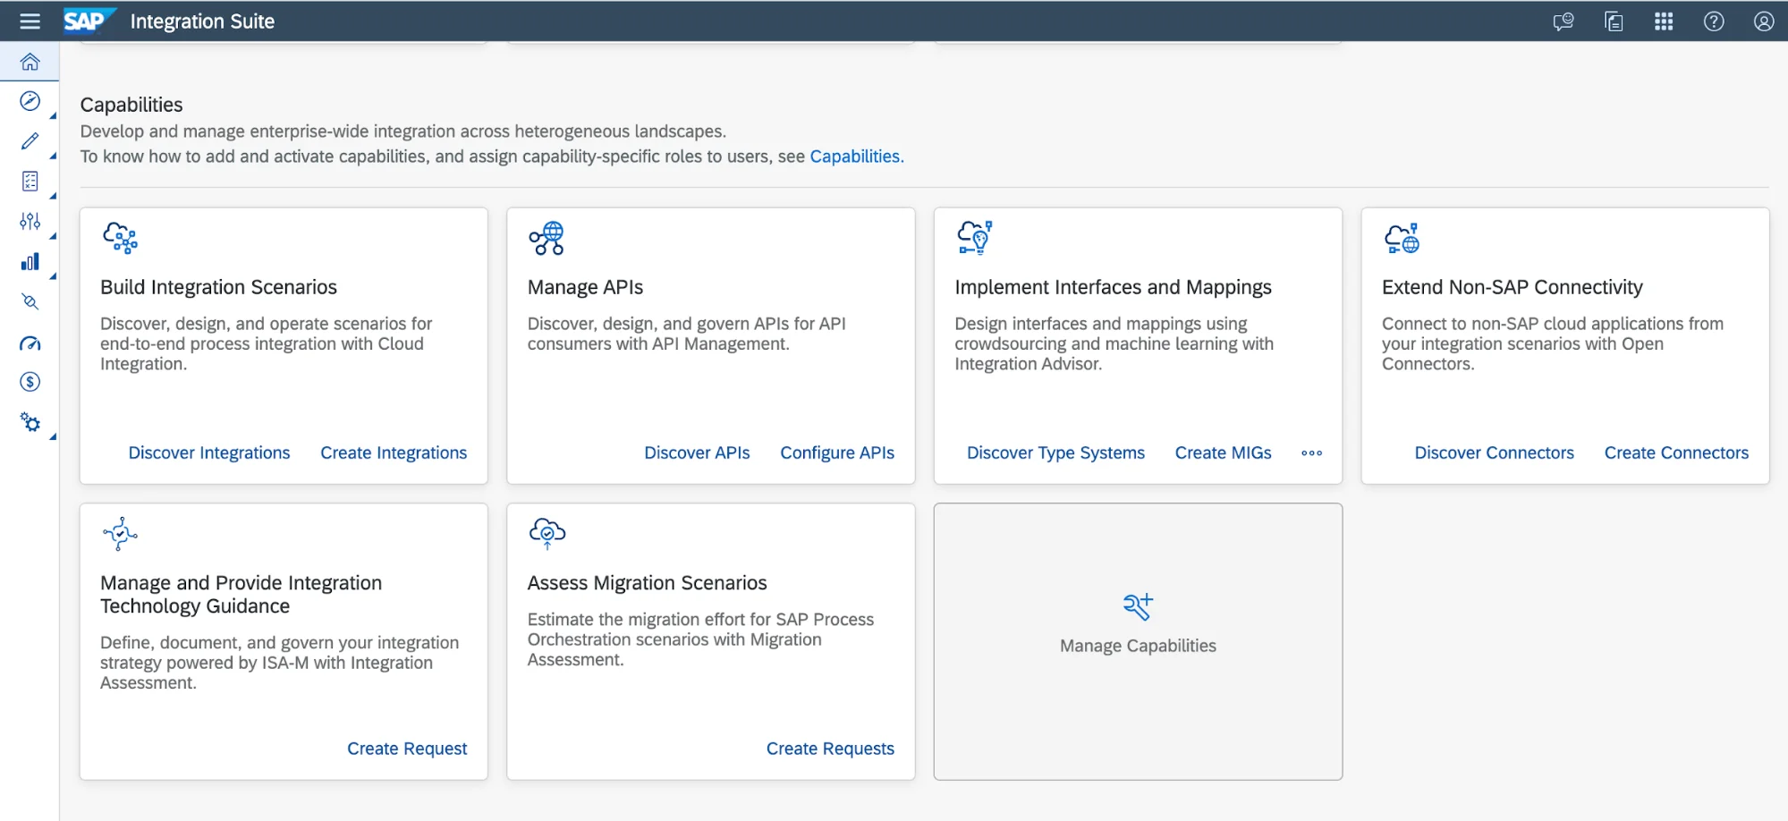
Task: Open the copy documents icon in header
Action: point(1614,21)
